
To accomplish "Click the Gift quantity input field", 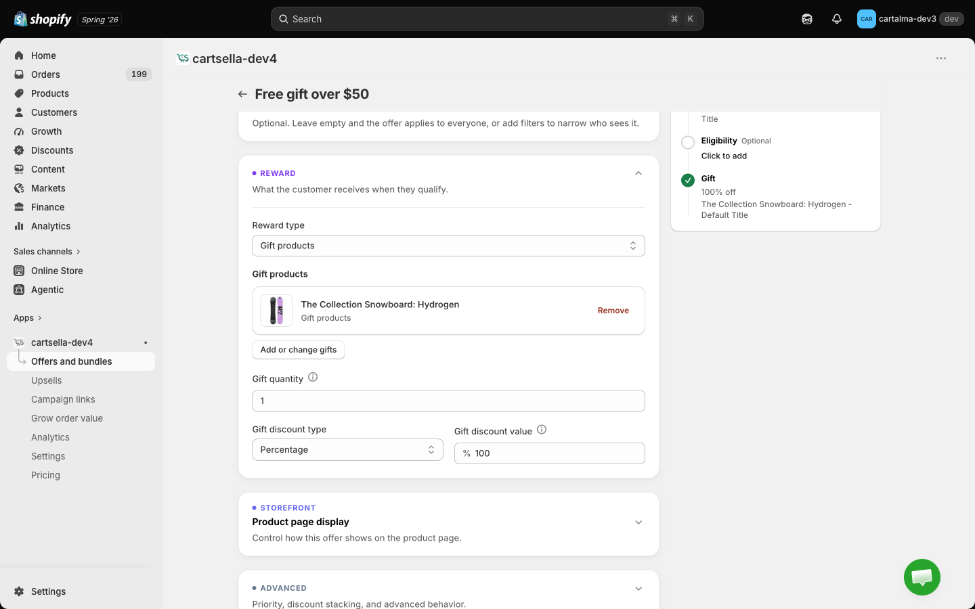I will (448, 401).
